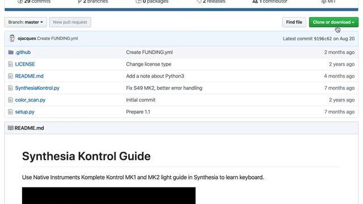Open the color_scan.py file

point(30,100)
